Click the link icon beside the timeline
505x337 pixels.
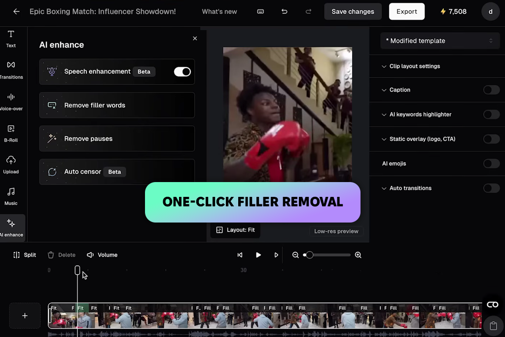pos(493,305)
